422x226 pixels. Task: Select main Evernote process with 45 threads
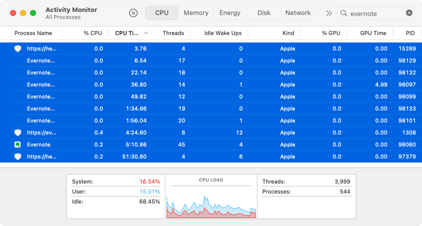(x=211, y=144)
